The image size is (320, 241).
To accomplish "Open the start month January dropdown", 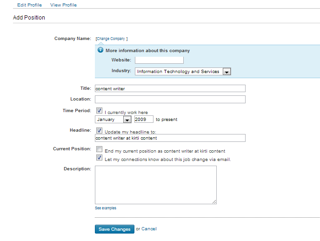I will coord(113,120).
